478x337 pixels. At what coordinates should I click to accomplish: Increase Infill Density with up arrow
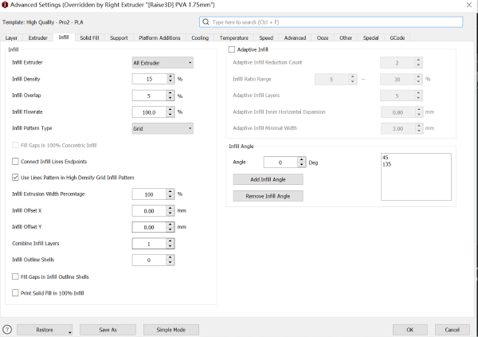(170, 76)
